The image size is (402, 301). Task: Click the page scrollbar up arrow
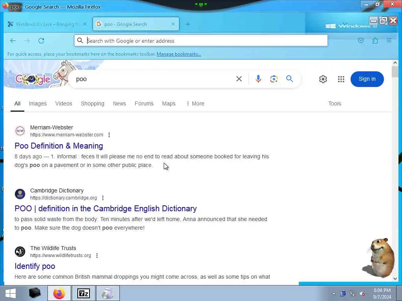pos(395,63)
